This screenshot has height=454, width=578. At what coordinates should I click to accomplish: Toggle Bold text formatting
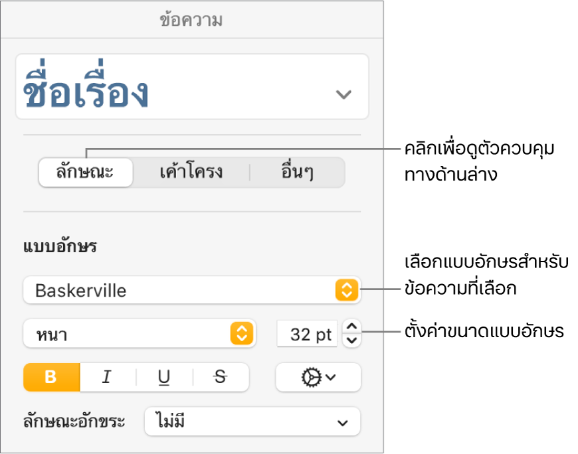click(x=52, y=377)
